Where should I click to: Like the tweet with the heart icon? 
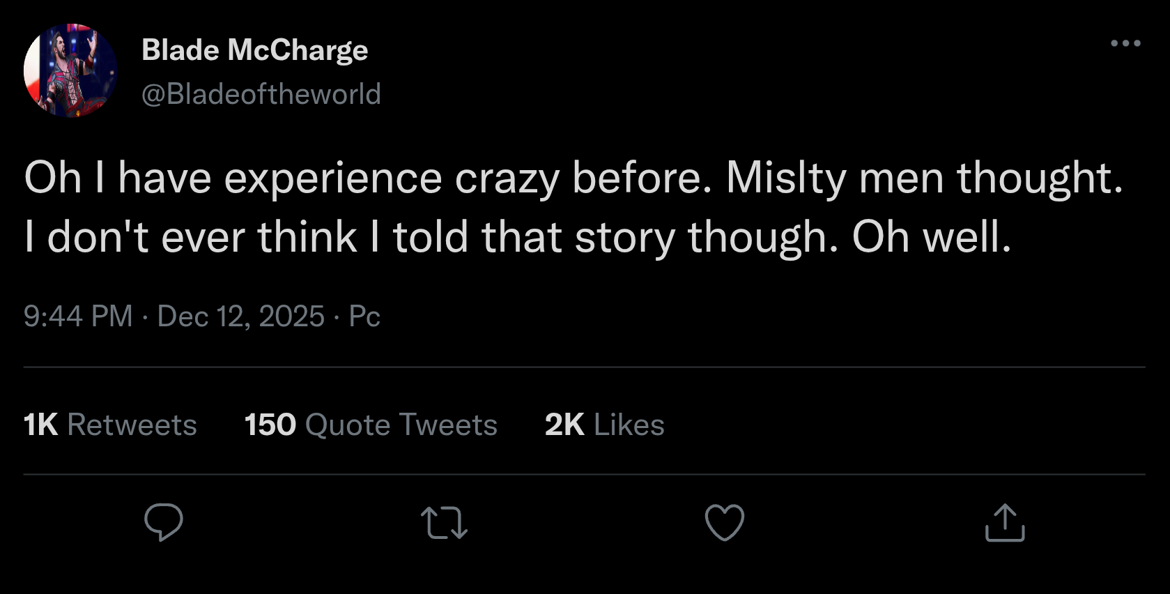(725, 522)
